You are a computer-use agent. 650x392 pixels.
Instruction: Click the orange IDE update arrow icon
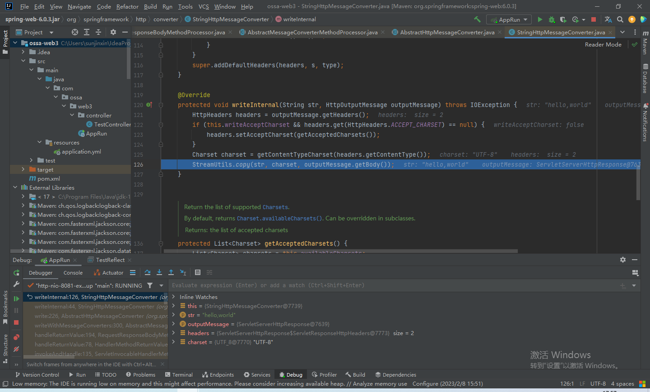tap(632, 19)
